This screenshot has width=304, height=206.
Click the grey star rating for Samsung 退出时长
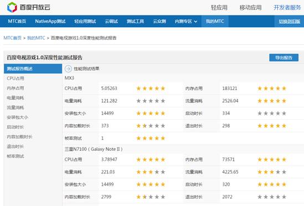[x=272, y=197]
